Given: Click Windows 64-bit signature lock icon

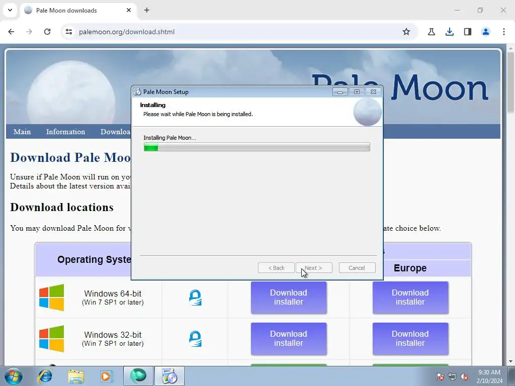Looking at the screenshot, I should [x=196, y=298].
